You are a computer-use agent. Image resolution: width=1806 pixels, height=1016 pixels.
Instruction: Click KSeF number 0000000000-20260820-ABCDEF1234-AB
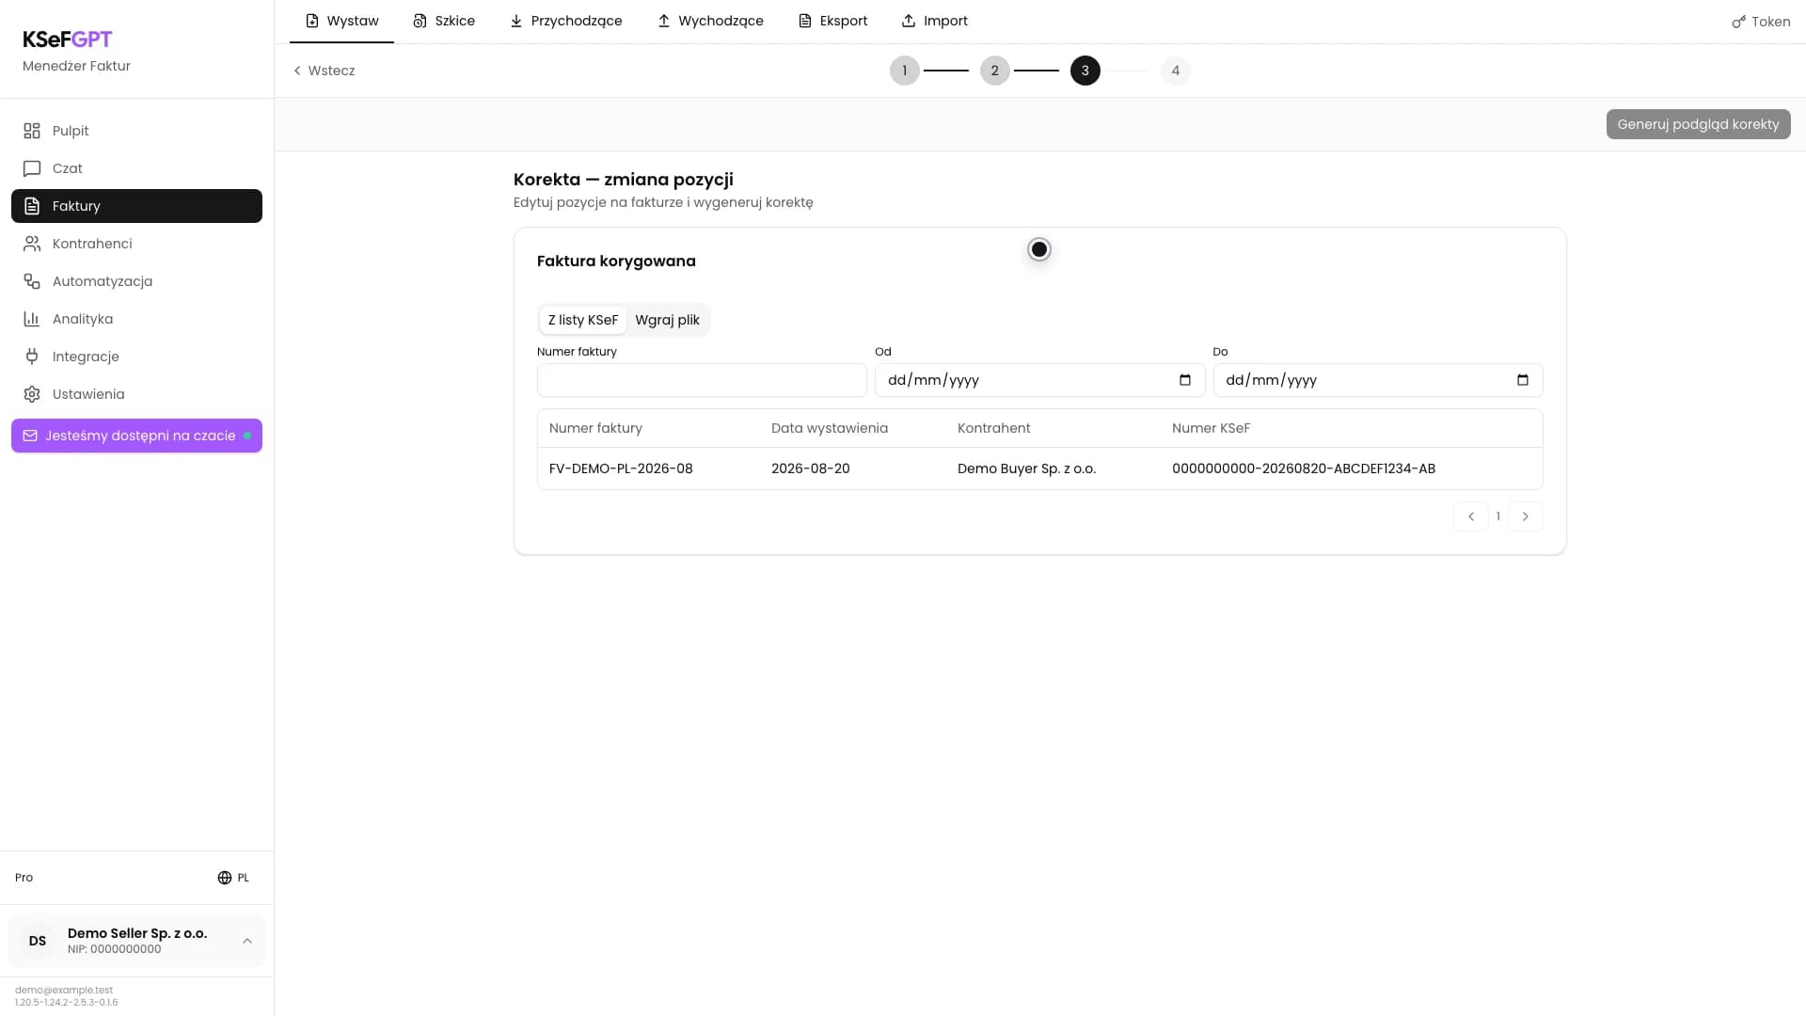pos(1304,468)
